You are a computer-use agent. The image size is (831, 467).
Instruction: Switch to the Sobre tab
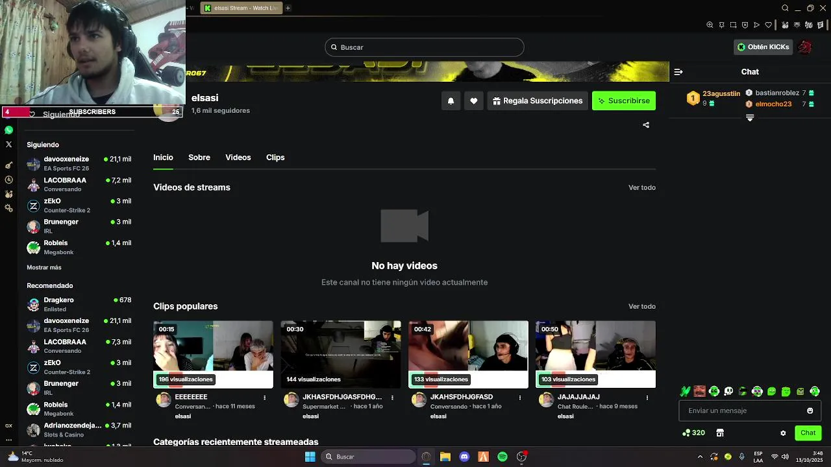pyautogui.click(x=199, y=158)
